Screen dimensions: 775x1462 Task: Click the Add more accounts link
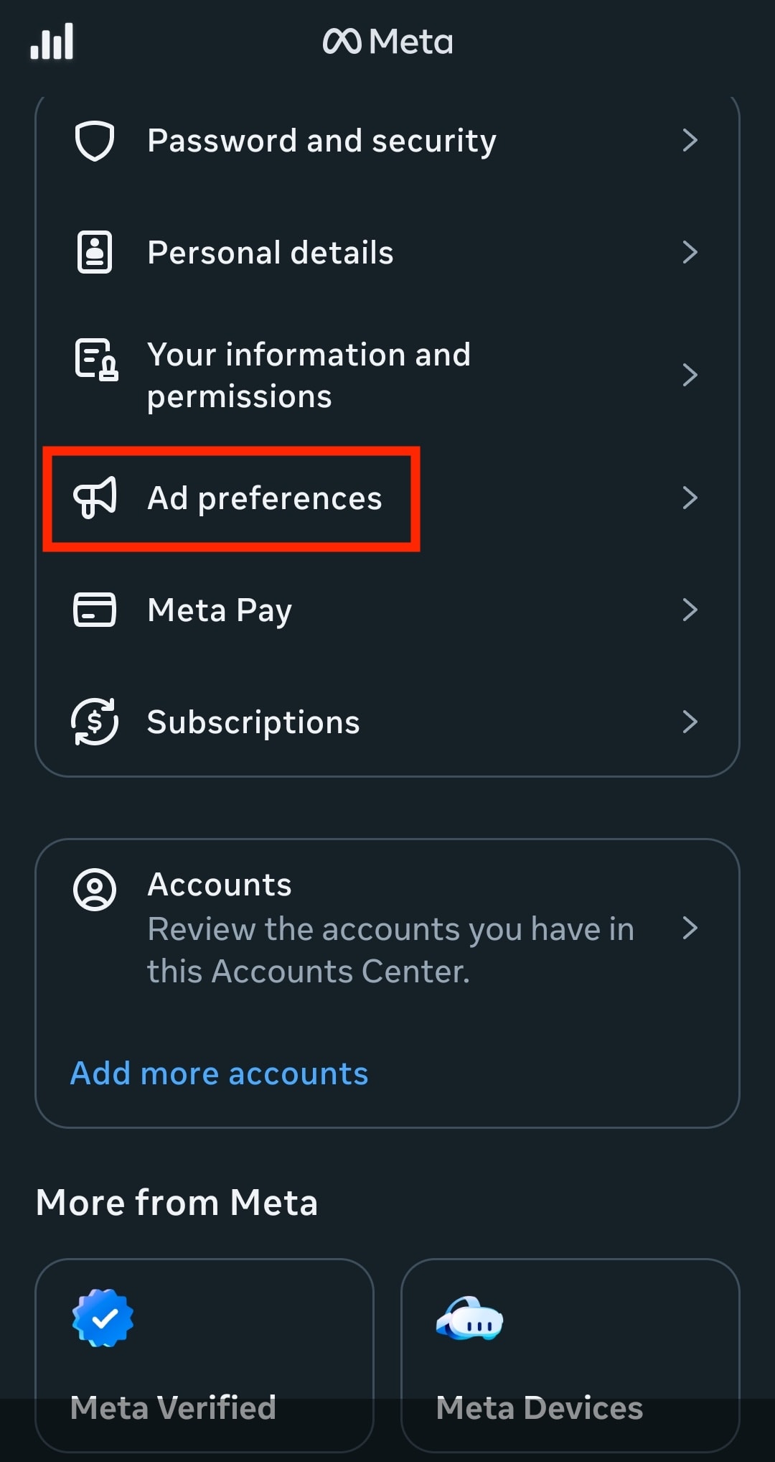219,1073
